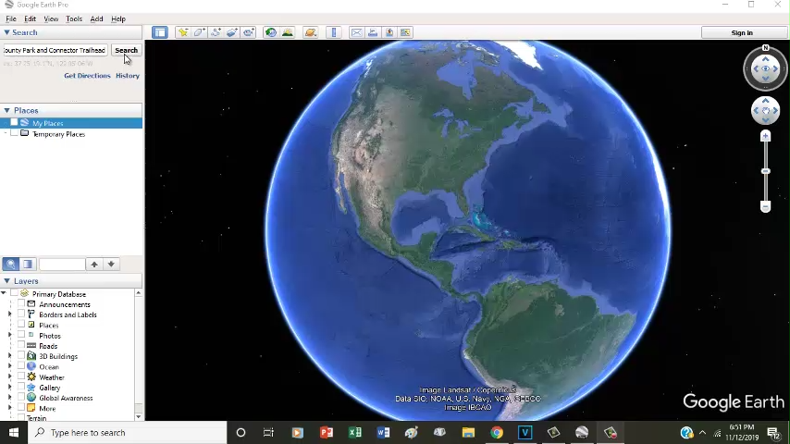
Task: Click the panel view icon beside the magnifier
Action: pos(28,264)
